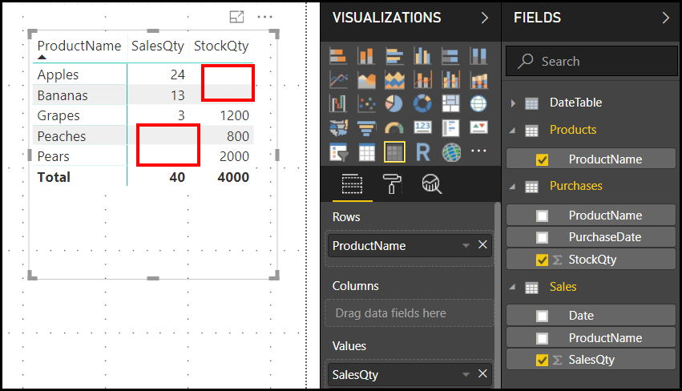Select the Stacked area chart visual
This screenshot has height=391, width=682.
pos(394,80)
